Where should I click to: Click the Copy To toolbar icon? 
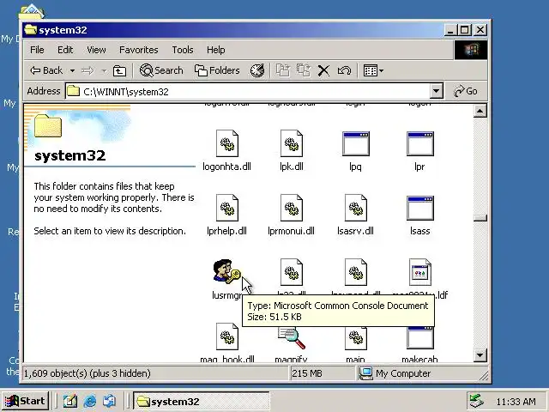303,70
